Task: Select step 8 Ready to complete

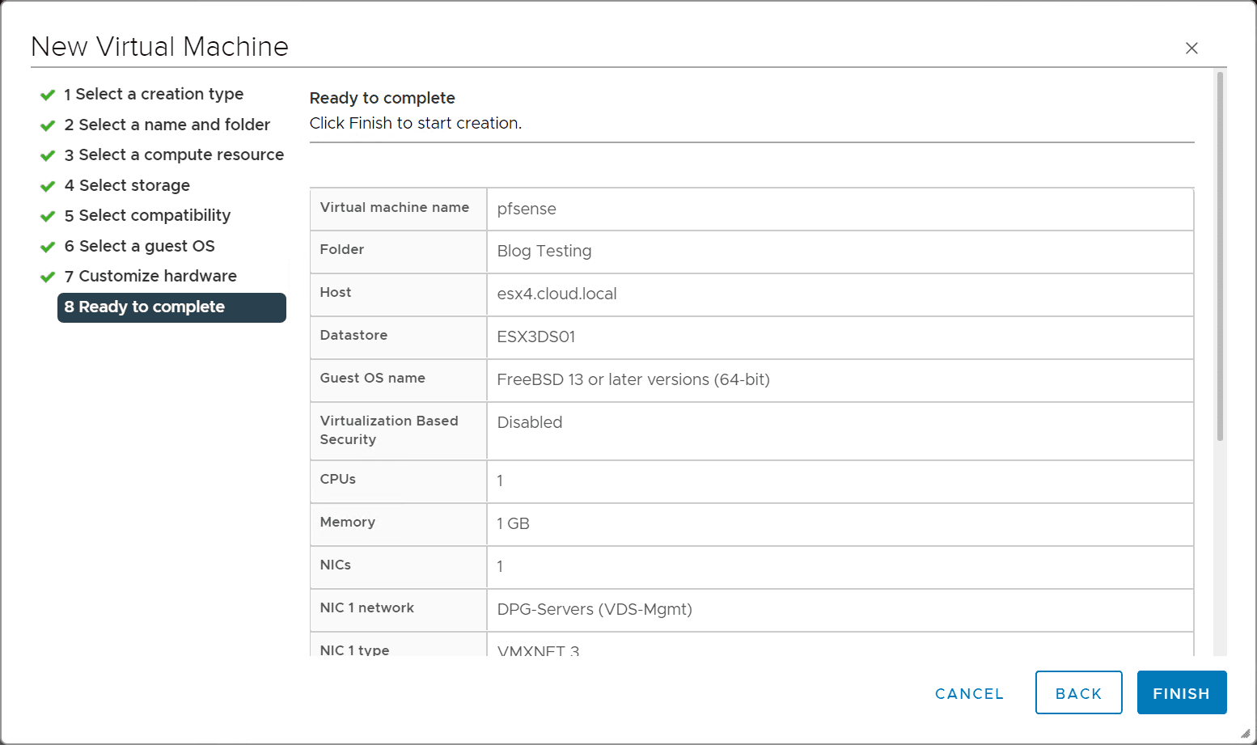Action: 171,307
